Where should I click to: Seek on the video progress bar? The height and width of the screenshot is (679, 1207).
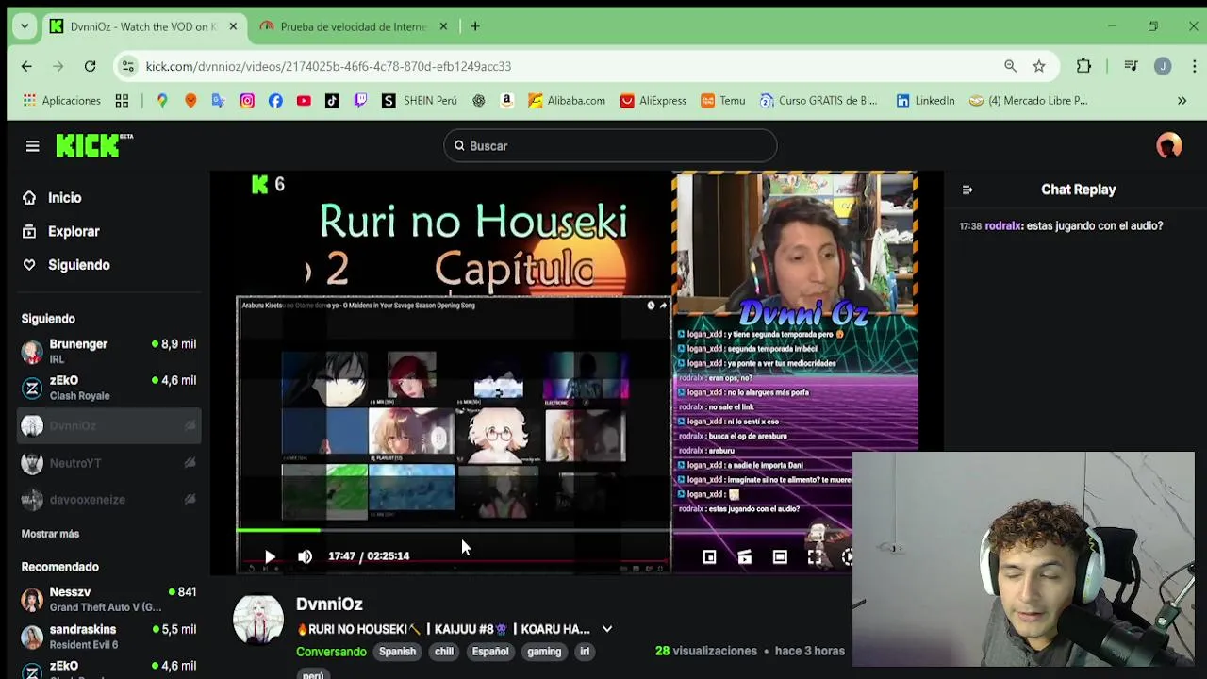(453, 531)
